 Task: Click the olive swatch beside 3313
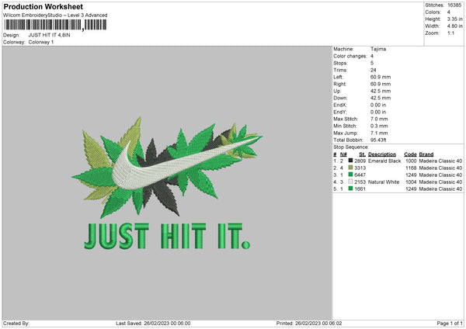351,168
